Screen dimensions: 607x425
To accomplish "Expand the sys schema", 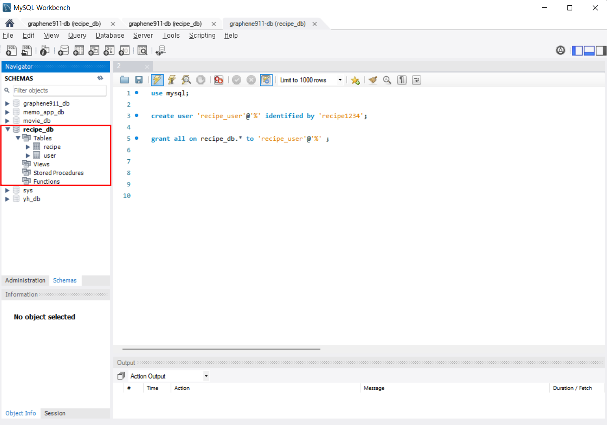I will pyautogui.click(x=7, y=190).
